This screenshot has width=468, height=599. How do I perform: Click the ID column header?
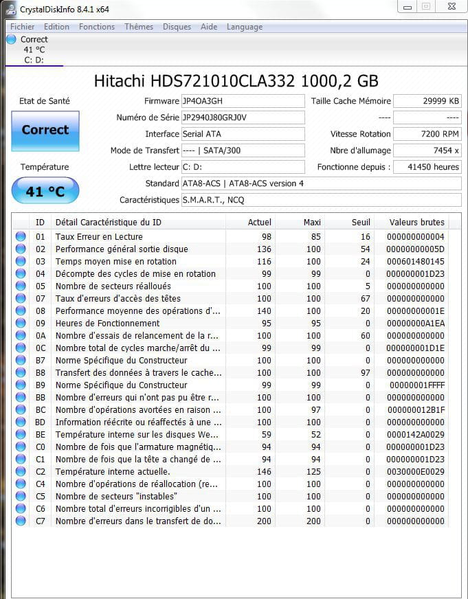tap(40, 223)
